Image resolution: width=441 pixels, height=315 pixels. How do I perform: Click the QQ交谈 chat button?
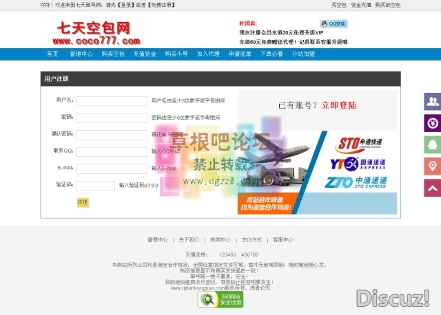tap(334, 24)
